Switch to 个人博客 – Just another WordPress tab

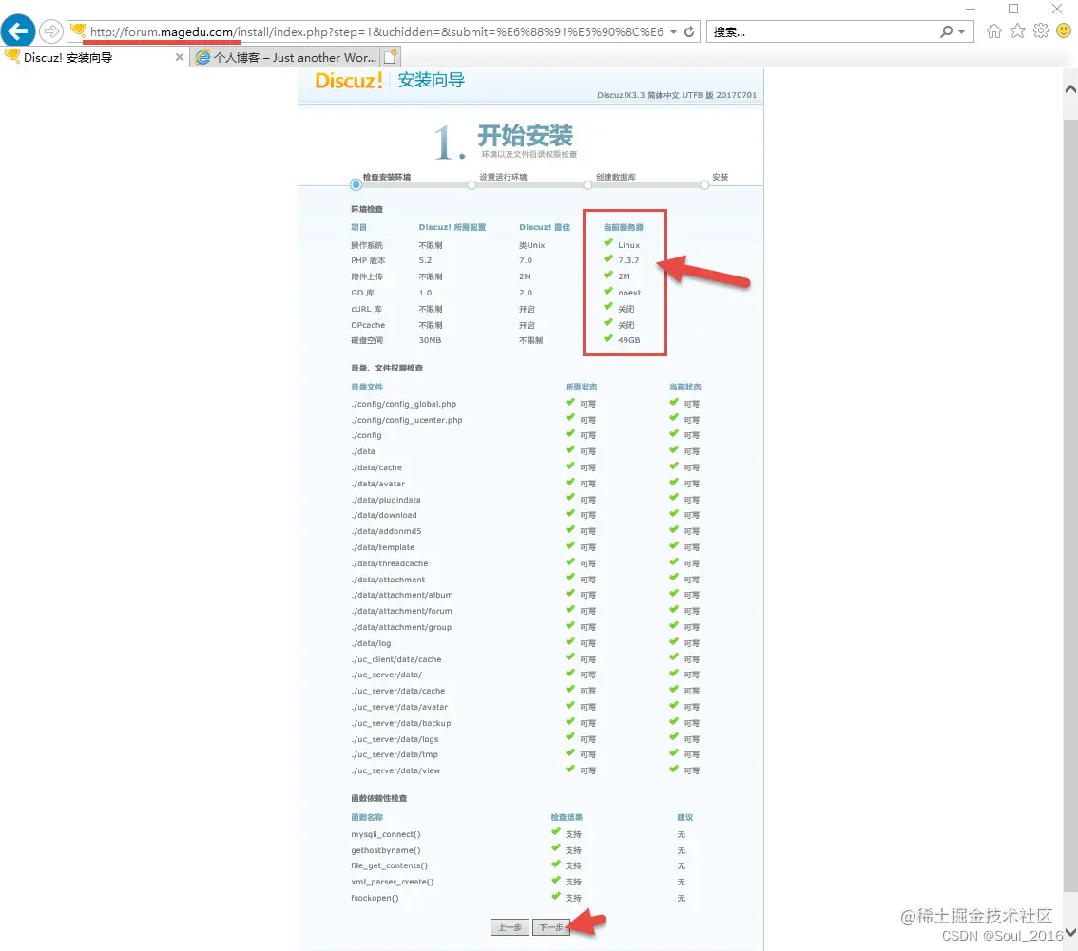point(286,58)
